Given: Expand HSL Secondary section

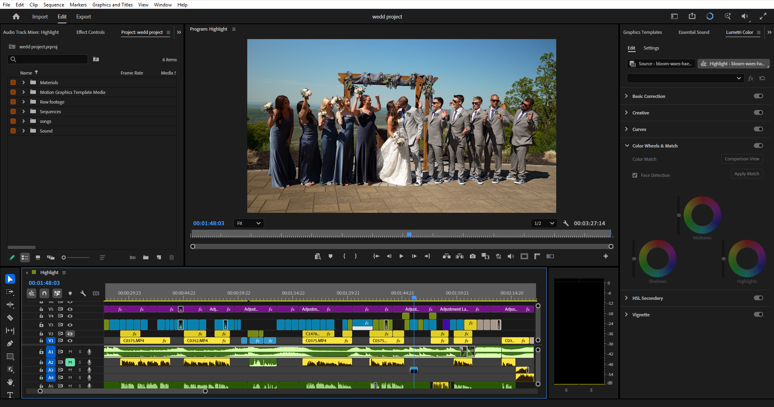Looking at the screenshot, I should coord(626,298).
